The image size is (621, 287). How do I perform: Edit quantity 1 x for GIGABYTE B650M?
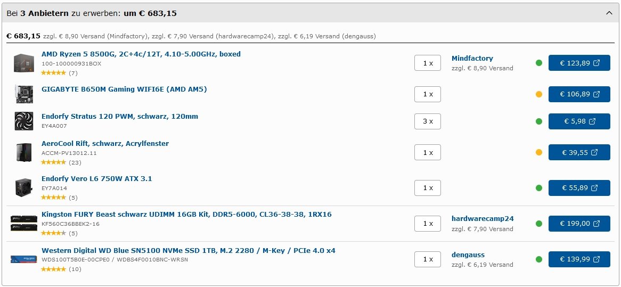pos(427,94)
